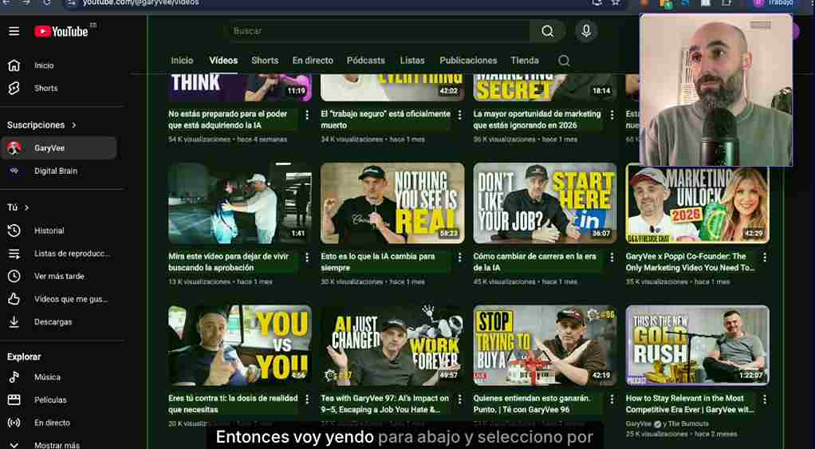Focus the Buscar search field
Image resolution: width=815 pixels, height=449 pixels.
380,31
